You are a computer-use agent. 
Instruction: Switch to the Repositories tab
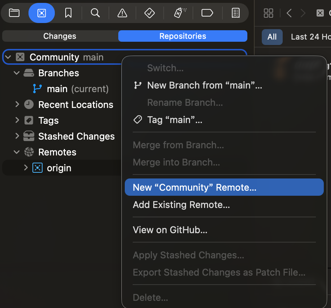click(x=182, y=36)
